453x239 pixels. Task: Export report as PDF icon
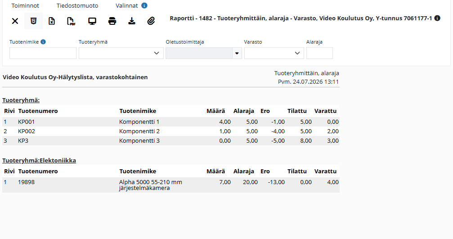coord(71,21)
